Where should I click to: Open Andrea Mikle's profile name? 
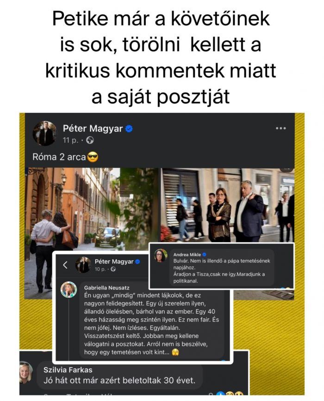tap(187, 254)
